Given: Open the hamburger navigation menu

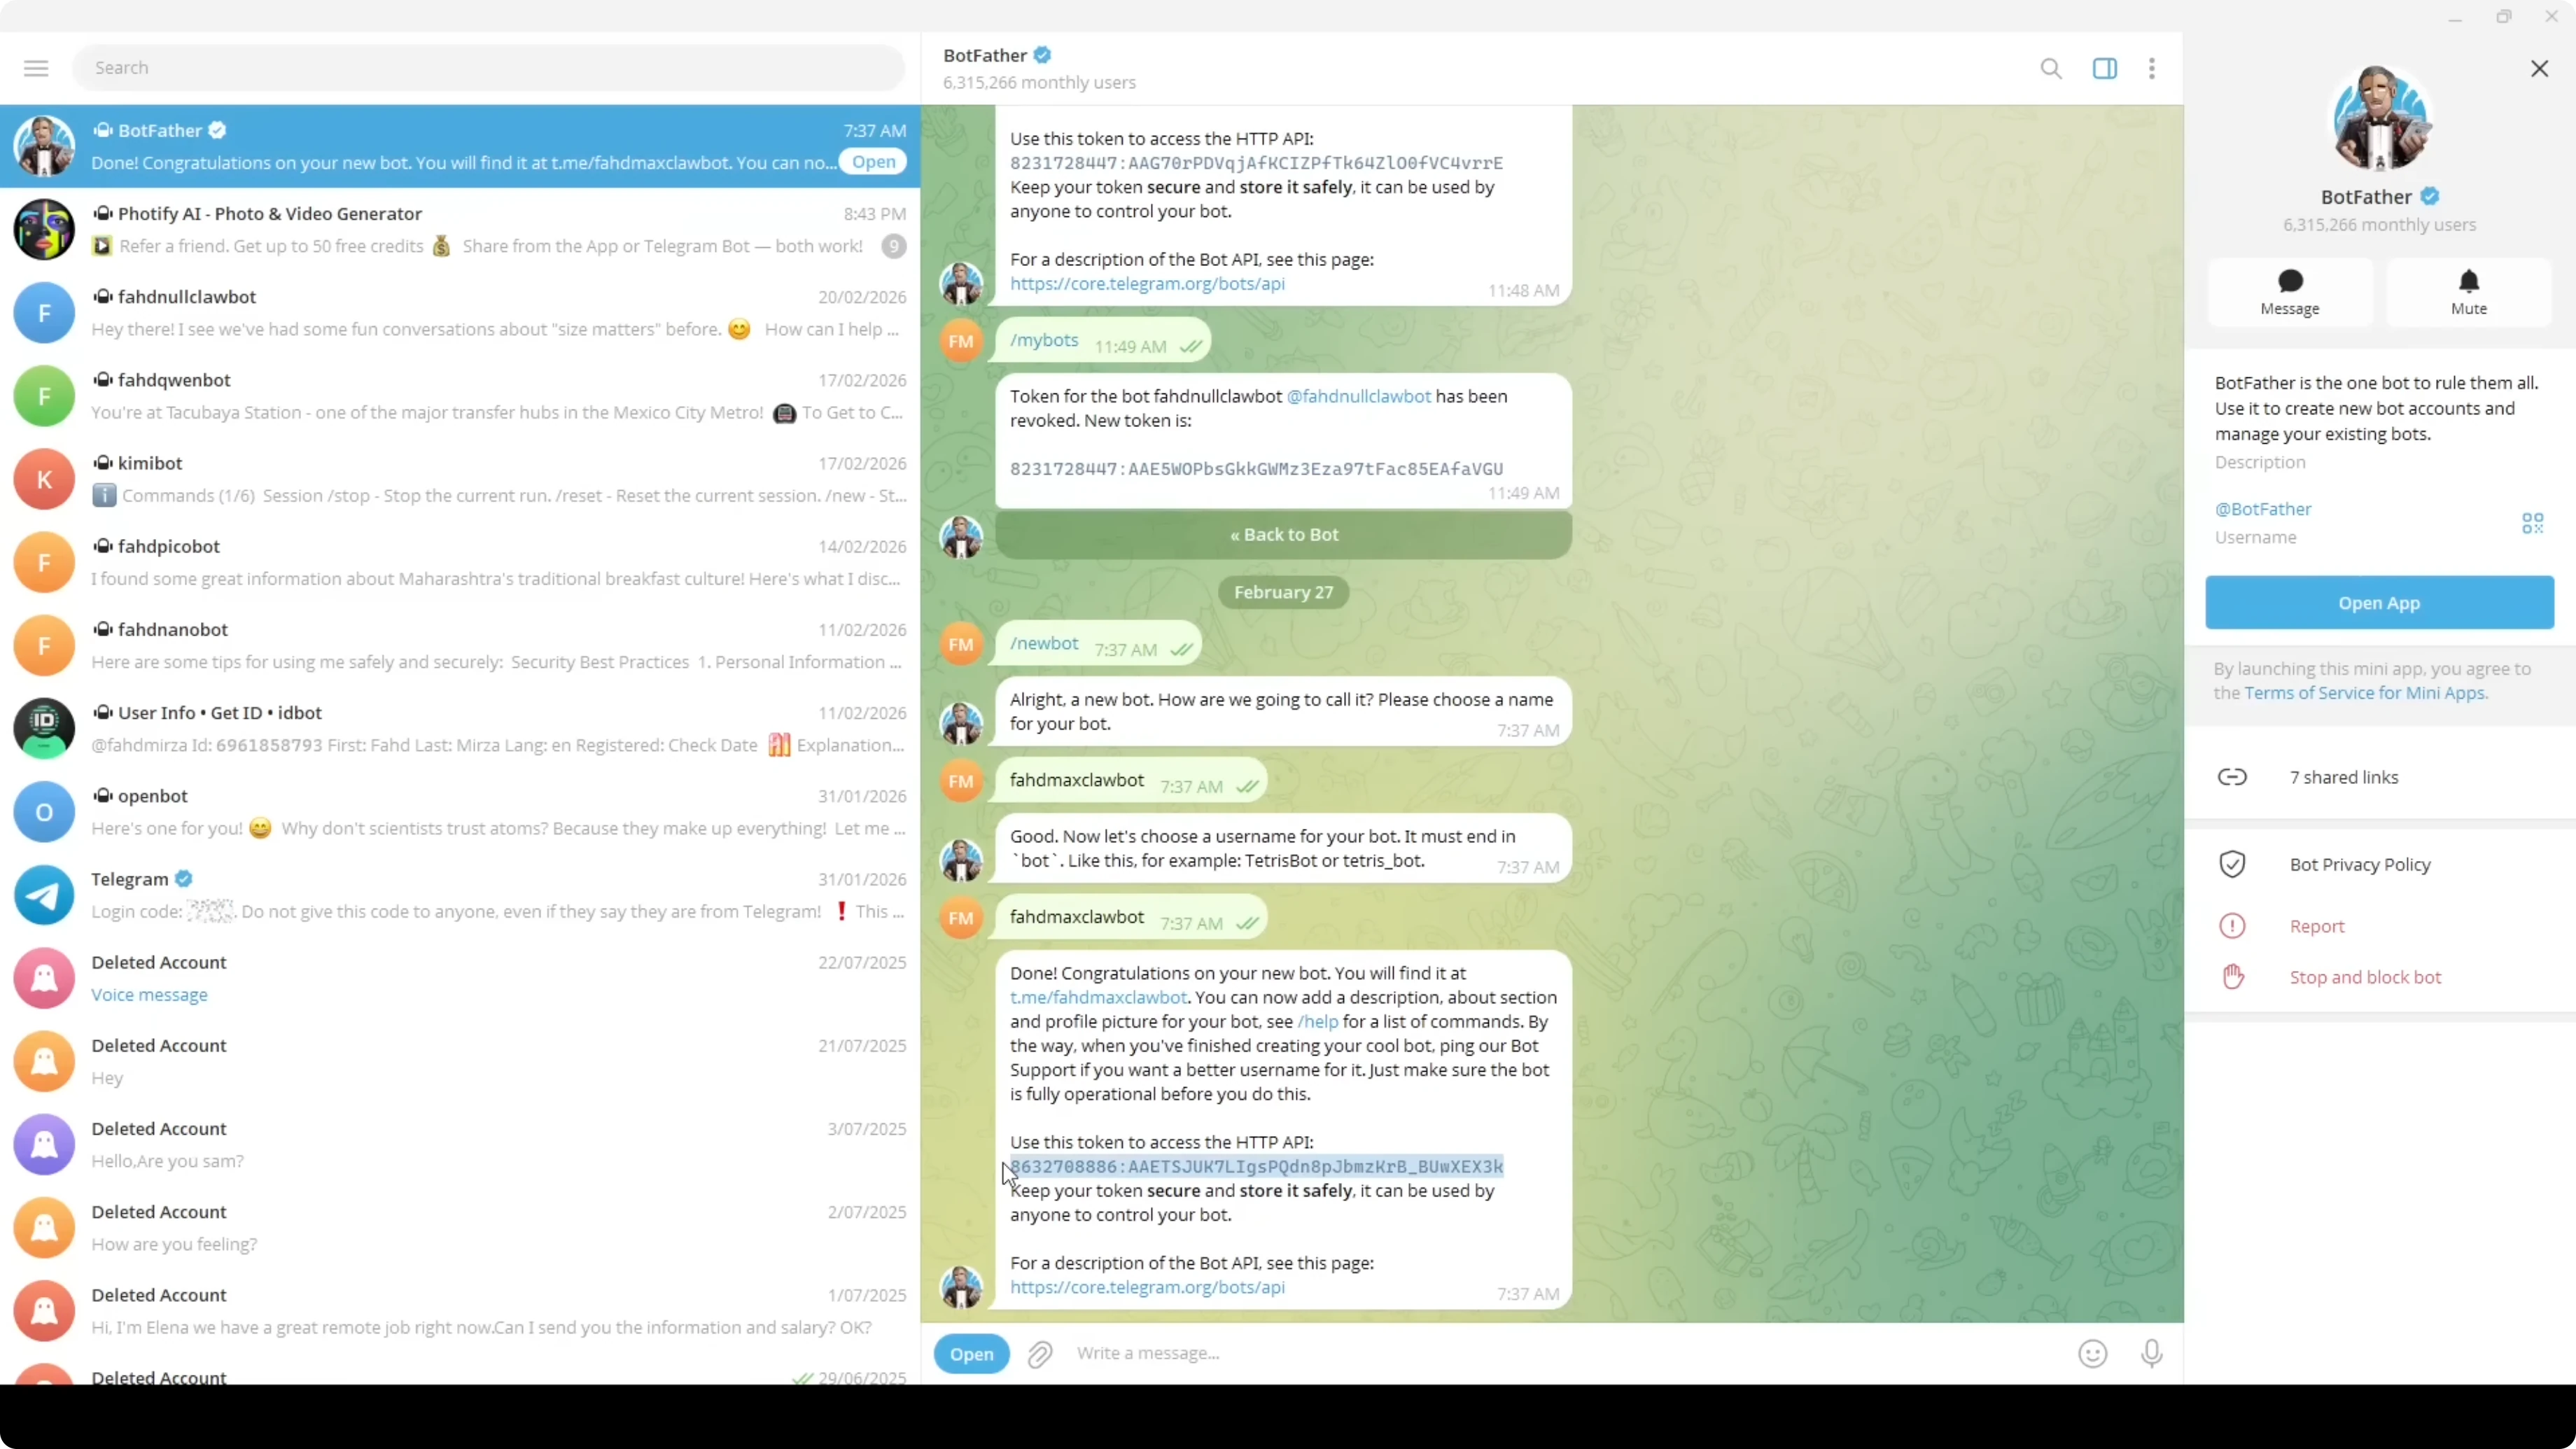Looking at the screenshot, I should pyautogui.click(x=35, y=67).
